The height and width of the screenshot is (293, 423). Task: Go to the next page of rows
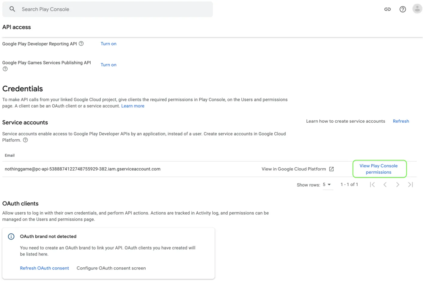(x=398, y=185)
